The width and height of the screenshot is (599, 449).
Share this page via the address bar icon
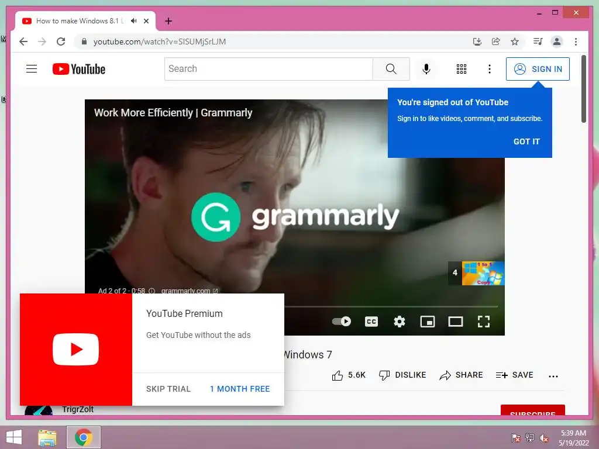496,42
